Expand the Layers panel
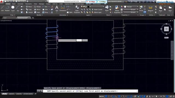This screenshot has height=98, width=175. coord(89,15)
